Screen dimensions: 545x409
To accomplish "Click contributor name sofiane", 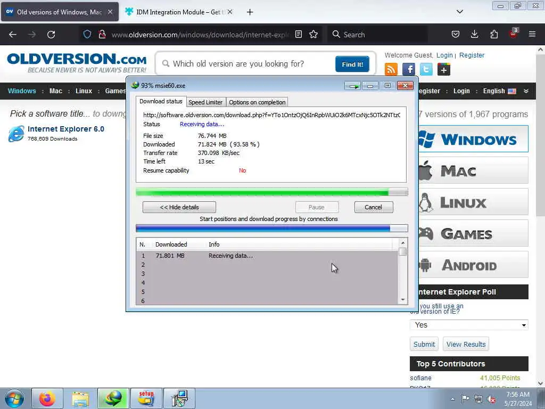I will [x=420, y=378].
